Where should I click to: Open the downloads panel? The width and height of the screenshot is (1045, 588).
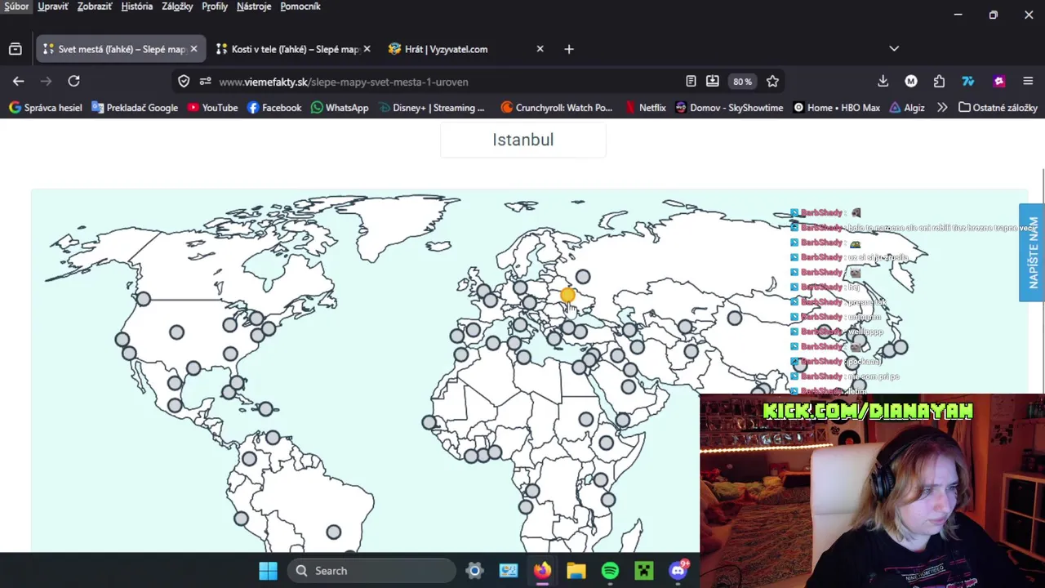click(883, 81)
